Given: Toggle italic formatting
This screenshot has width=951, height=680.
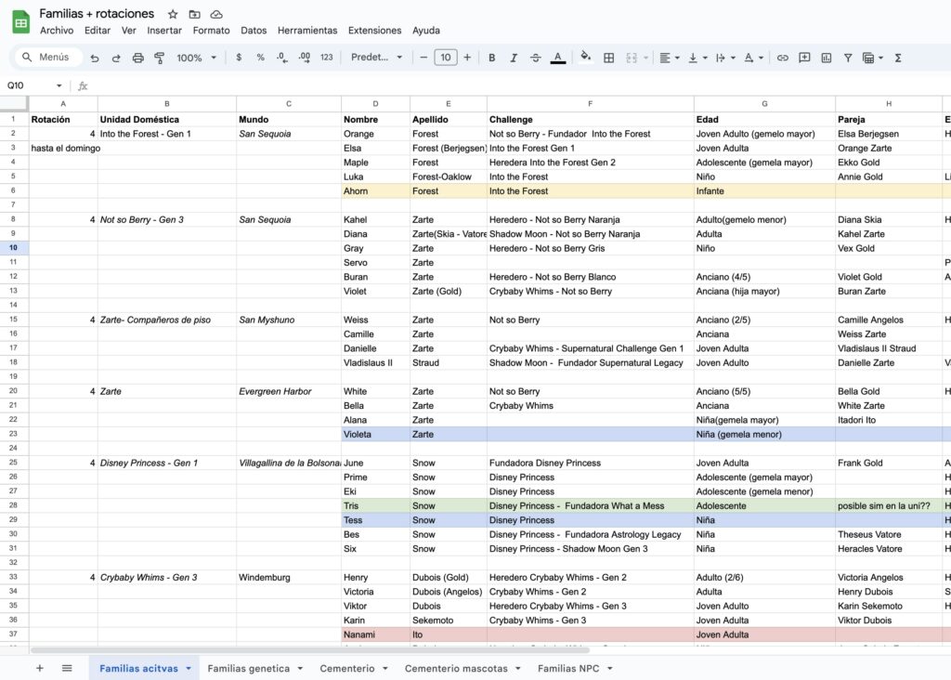Looking at the screenshot, I should (x=514, y=58).
